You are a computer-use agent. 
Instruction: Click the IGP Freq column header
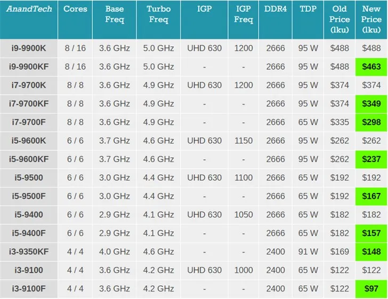243,20
